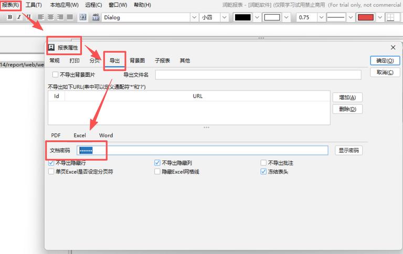The width and height of the screenshot is (403, 254).
Task: Open the 报表(R) menu
Action: coord(10,5)
